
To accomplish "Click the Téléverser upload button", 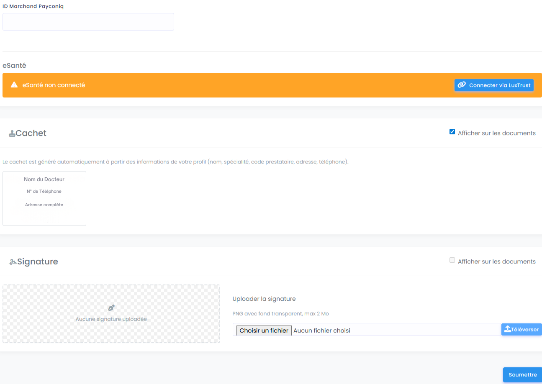I will pos(521,329).
